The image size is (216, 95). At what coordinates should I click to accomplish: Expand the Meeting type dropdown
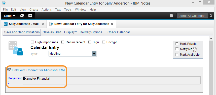point(94,54)
